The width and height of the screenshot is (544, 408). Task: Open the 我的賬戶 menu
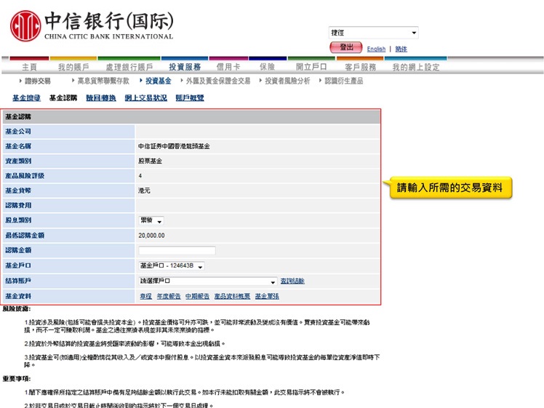[73, 67]
